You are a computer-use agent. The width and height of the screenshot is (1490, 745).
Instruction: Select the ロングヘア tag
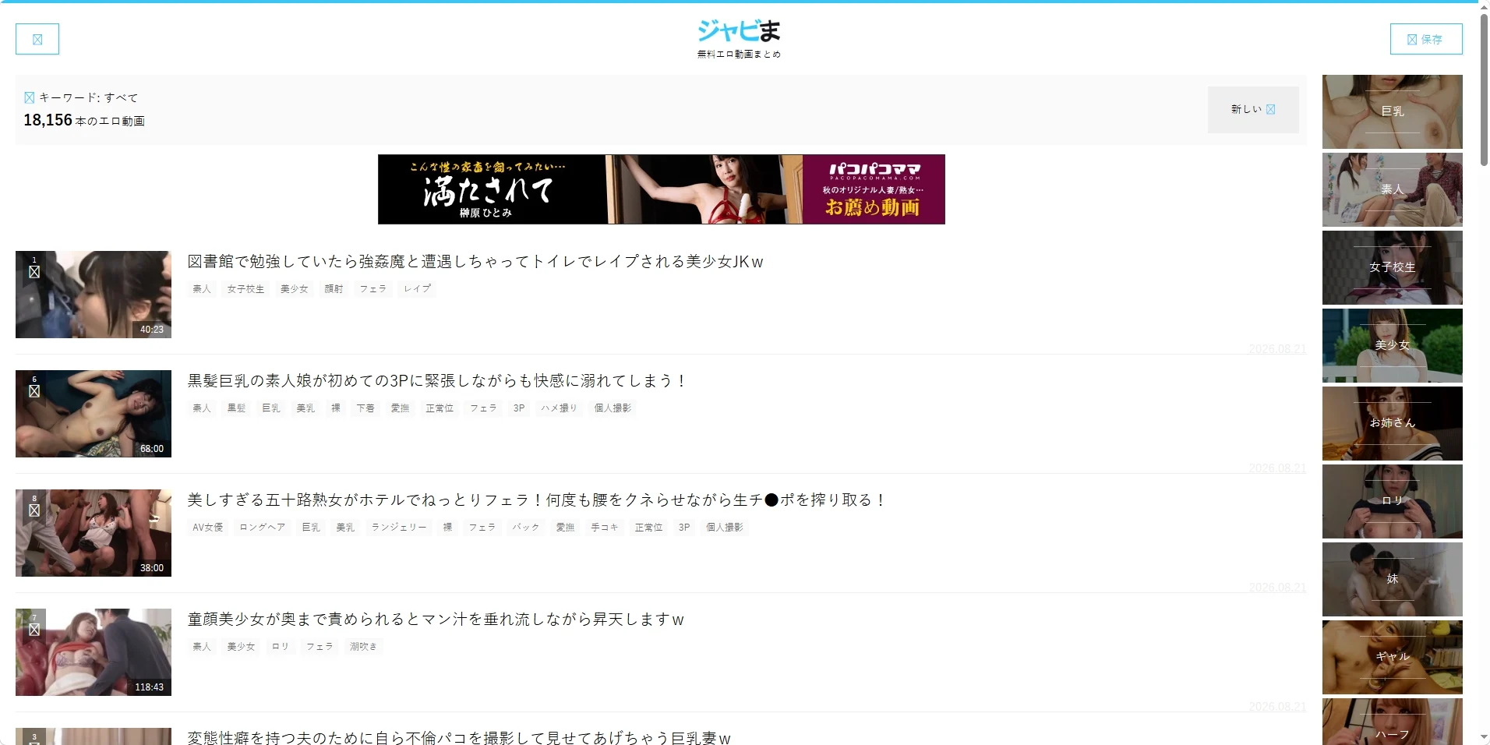tap(263, 528)
